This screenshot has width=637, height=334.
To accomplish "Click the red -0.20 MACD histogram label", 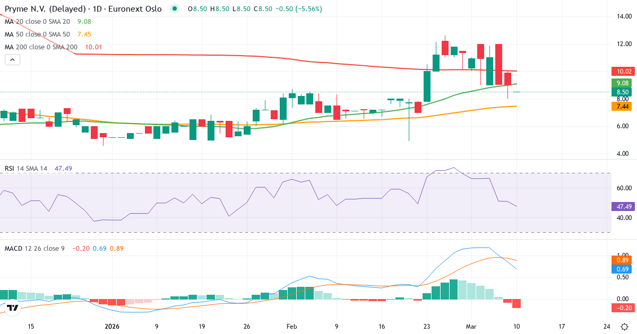I will (x=621, y=308).
